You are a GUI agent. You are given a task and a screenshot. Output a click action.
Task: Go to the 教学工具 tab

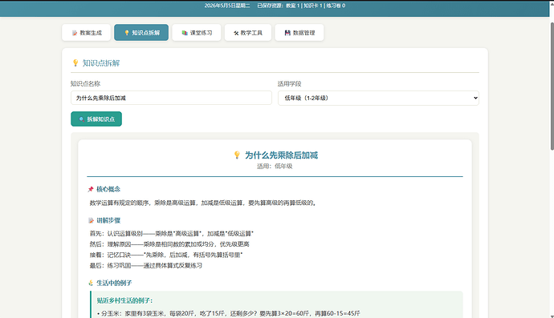247,32
